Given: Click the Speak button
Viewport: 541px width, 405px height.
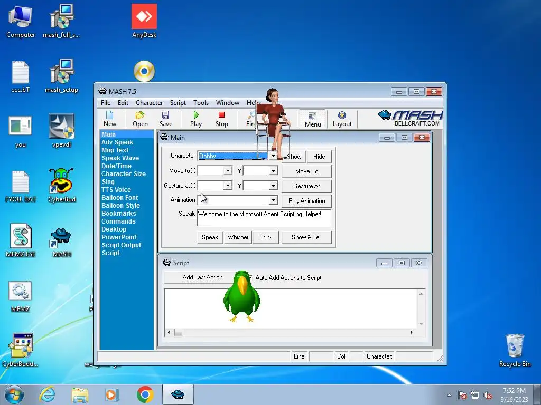Looking at the screenshot, I should tap(210, 237).
